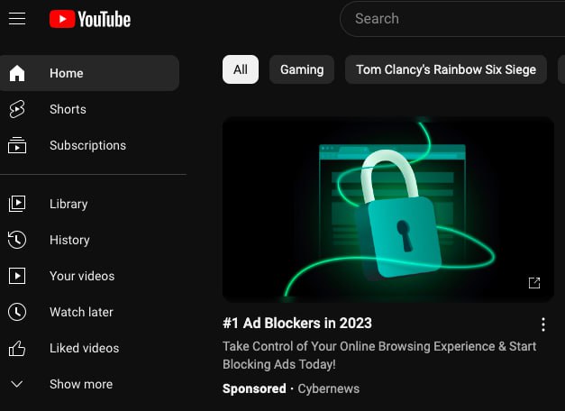Open the Library icon
This screenshot has width=565, height=411.
[x=17, y=204]
